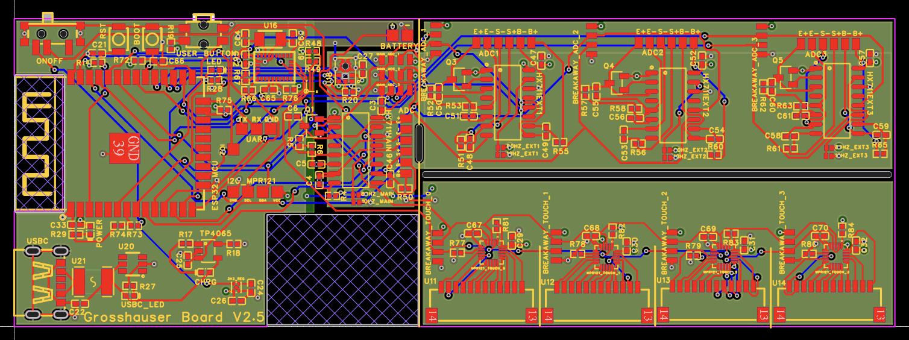Click the hatched keepout zone below the MCU
The width and height of the screenshot is (909, 340).
(342, 269)
